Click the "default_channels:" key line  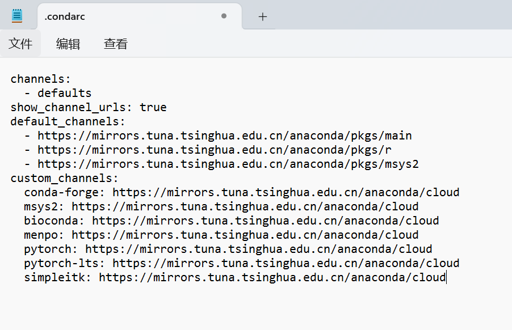pyautogui.click(x=68, y=121)
